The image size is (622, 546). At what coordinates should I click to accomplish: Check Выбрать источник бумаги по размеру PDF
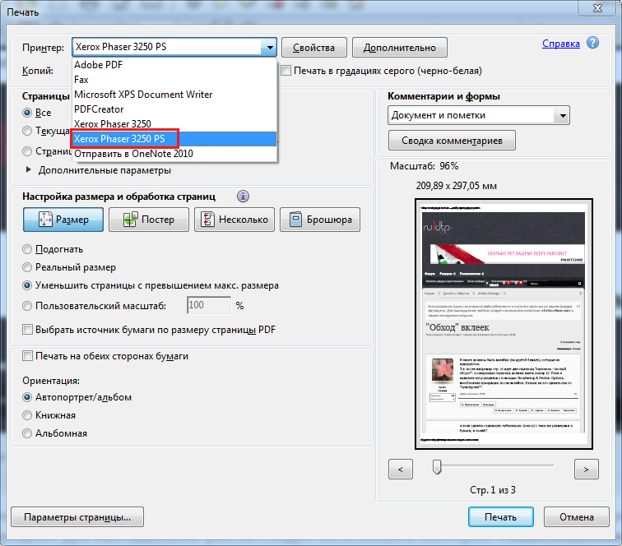27,330
